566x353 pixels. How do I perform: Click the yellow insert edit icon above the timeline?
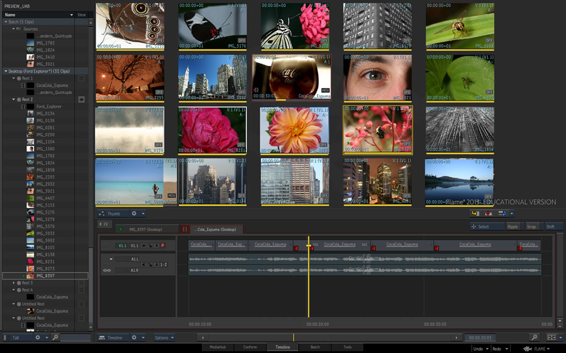click(x=475, y=214)
